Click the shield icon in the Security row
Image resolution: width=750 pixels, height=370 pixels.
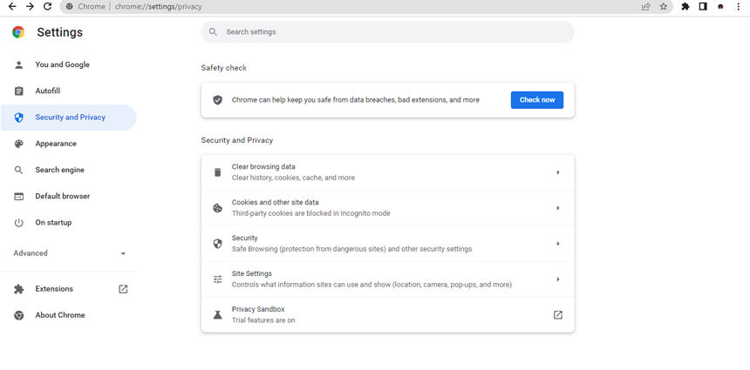coord(218,244)
